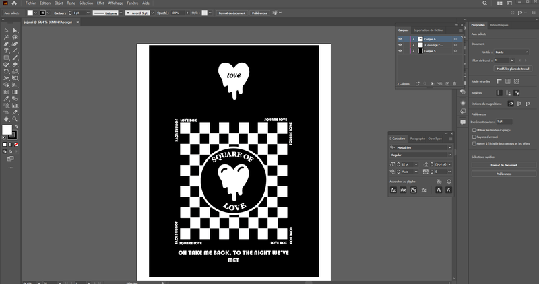Check the Rayons d'arrondi option

474,137
